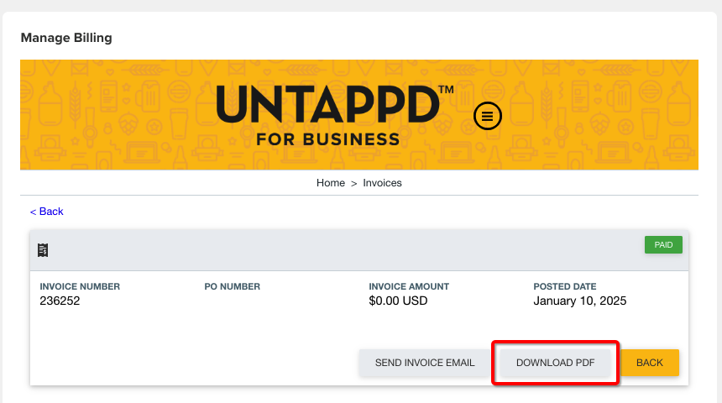Click the orange Back button
This screenshot has width=722, height=403.
tap(650, 363)
